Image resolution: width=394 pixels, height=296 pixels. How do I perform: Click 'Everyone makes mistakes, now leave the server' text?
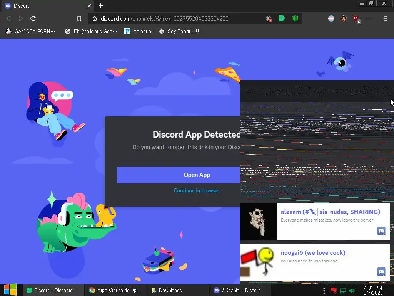[x=327, y=220]
